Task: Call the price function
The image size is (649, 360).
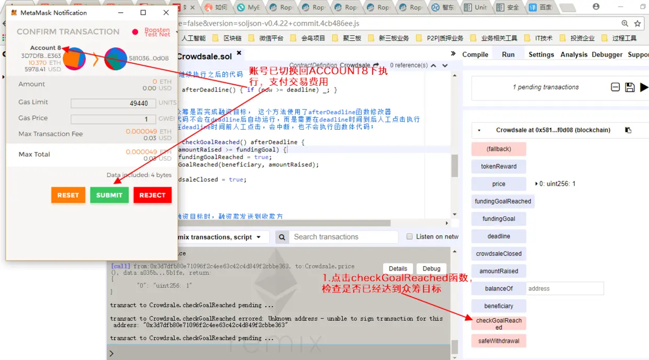Action: [499, 184]
